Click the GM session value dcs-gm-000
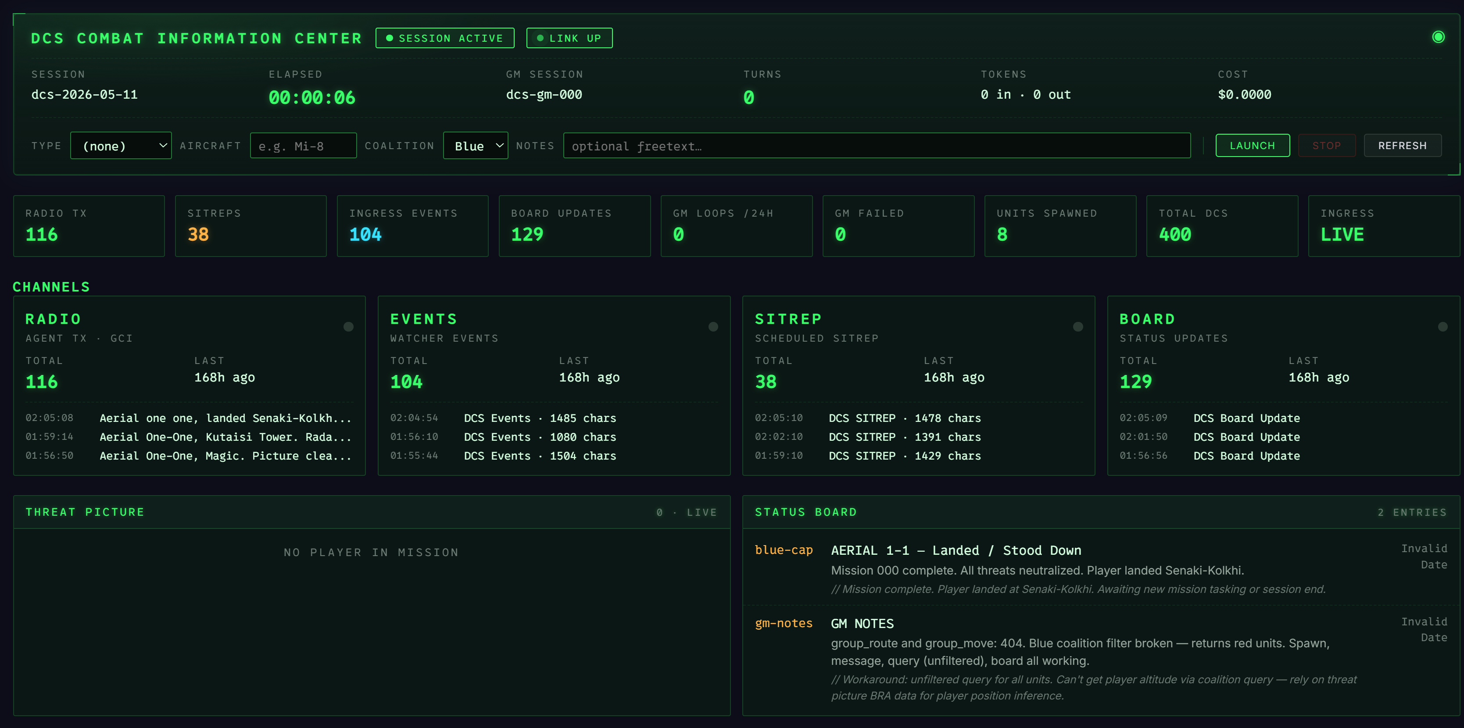The width and height of the screenshot is (1464, 728). click(544, 95)
